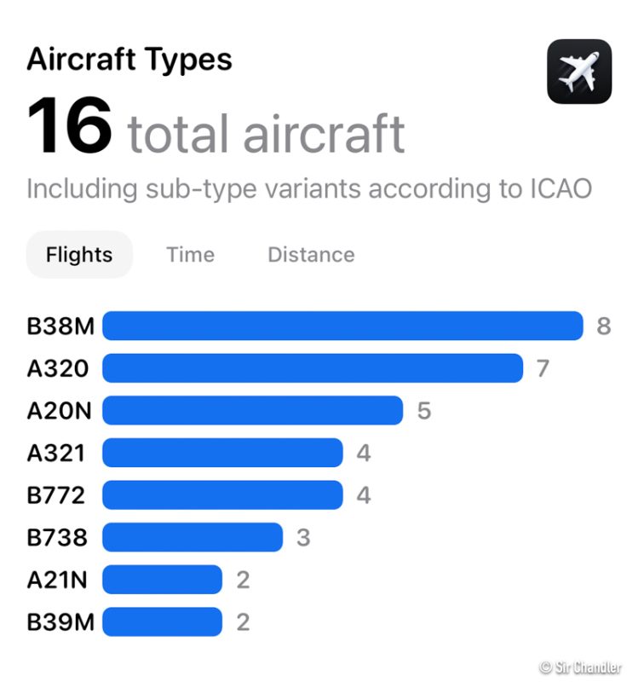Click the A321 bar
Screen dimensions: 638x682
[222, 453]
